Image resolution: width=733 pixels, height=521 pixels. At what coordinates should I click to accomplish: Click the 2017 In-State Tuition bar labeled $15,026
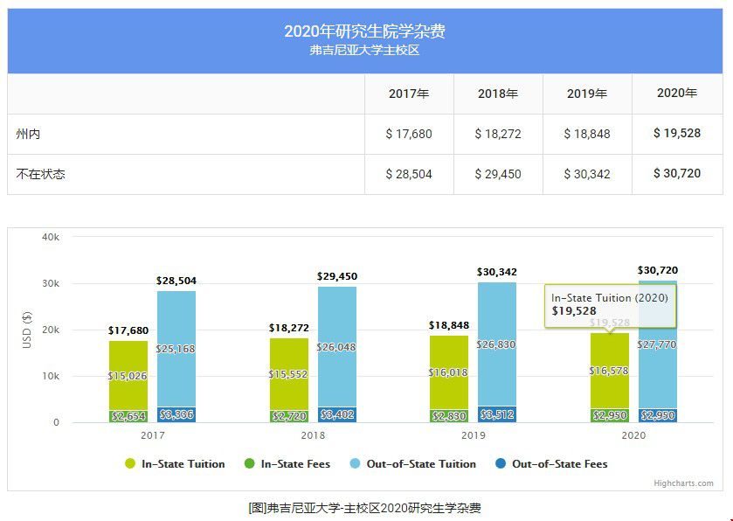click(x=128, y=375)
